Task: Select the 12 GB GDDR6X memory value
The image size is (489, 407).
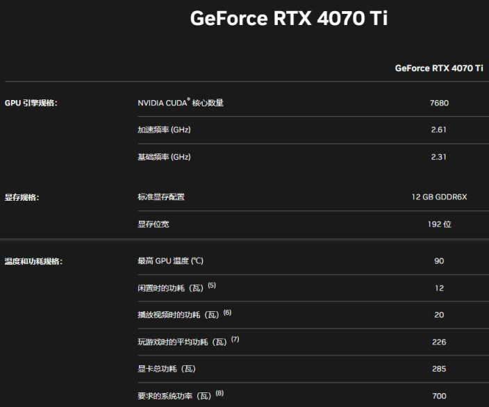Action: (x=439, y=197)
